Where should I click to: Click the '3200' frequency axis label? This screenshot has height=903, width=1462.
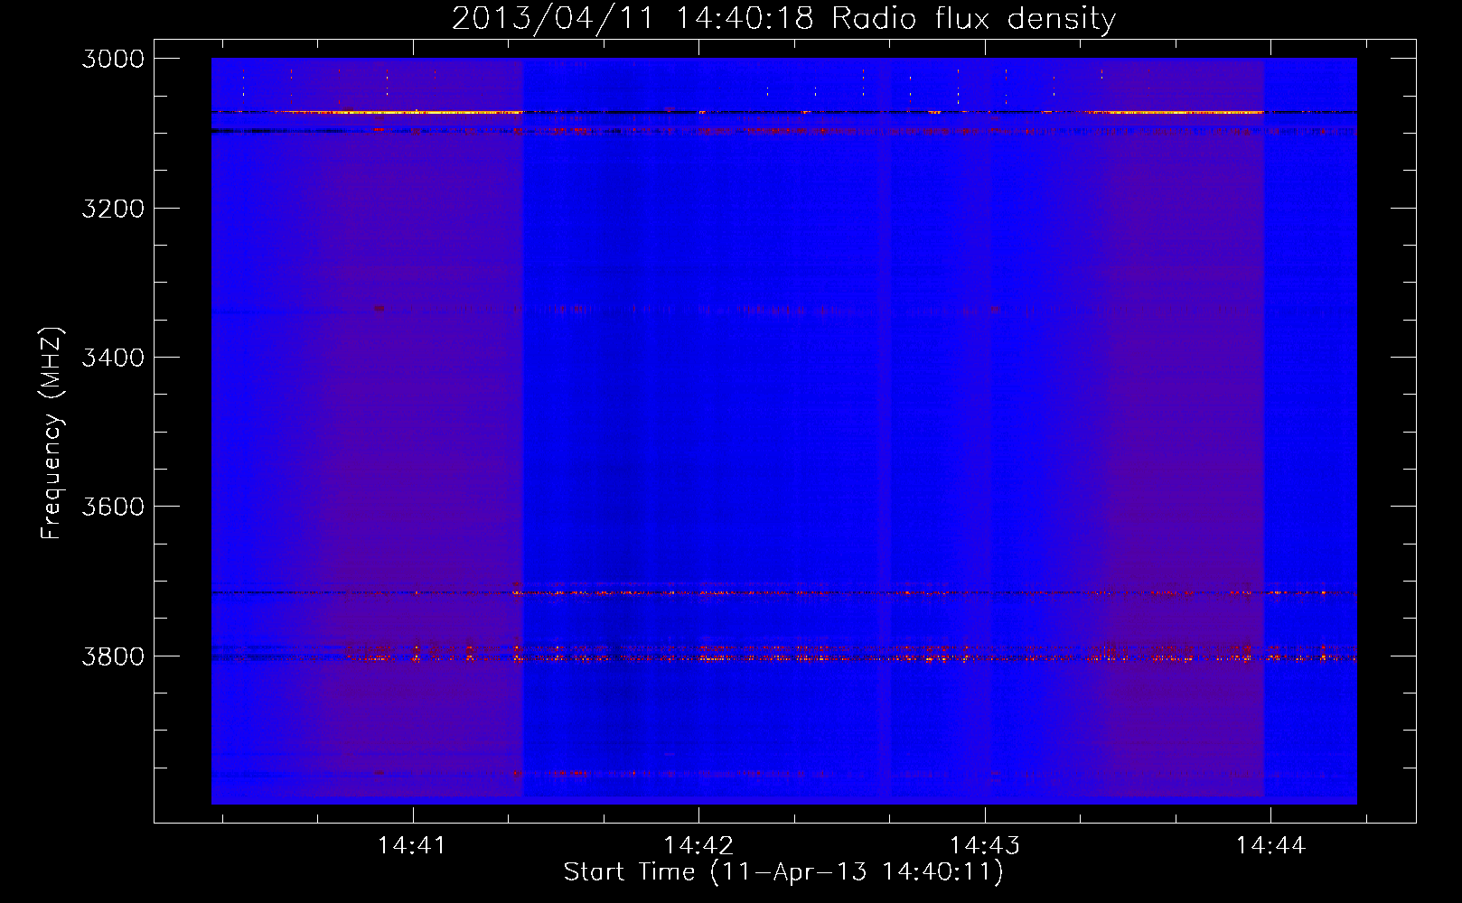click(x=113, y=209)
